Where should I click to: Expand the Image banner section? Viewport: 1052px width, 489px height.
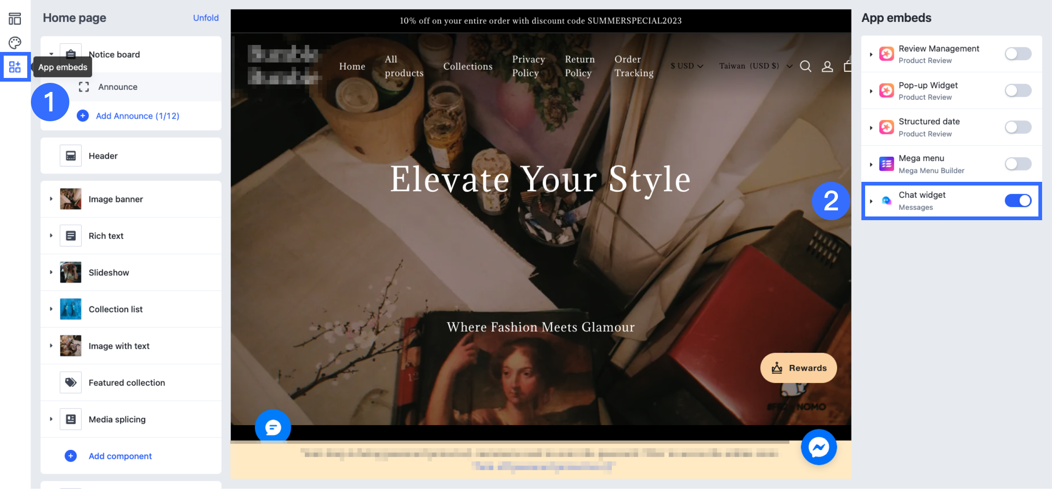pyautogui.click(x=51, y=199)
